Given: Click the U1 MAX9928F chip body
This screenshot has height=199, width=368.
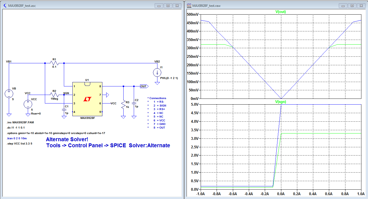Looking at the screenshot, I should [x=87, y=99].
